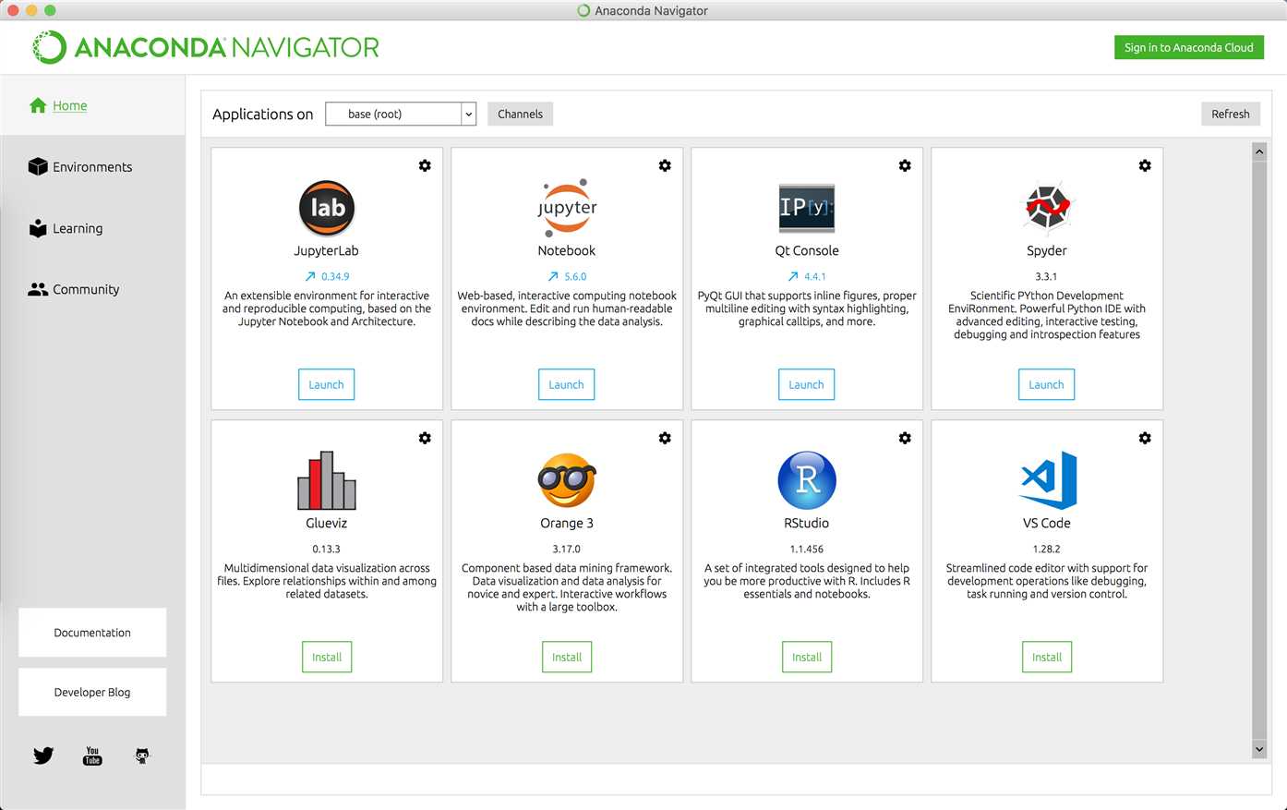Click Orange 3 version 3.17.0 text

point(566,549)
